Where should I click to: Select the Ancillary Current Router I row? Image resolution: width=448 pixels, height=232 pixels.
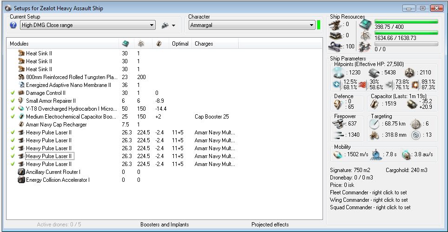pyautogui.click(x=165, y=172)
